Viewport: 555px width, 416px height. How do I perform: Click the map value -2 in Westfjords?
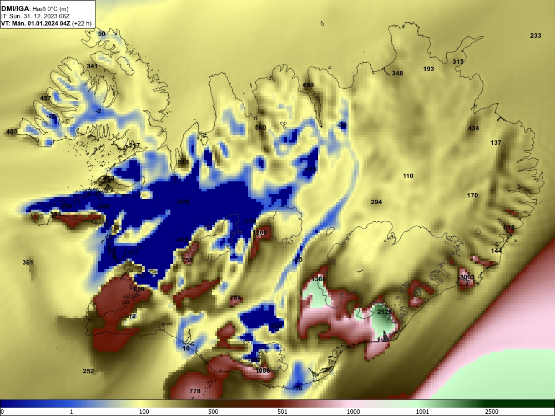pos(98,111)
